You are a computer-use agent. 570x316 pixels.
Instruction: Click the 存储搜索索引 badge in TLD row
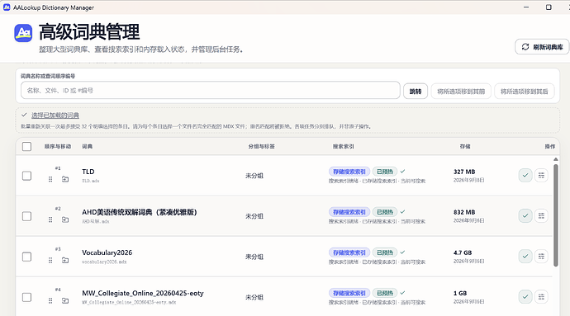point(349,172)
